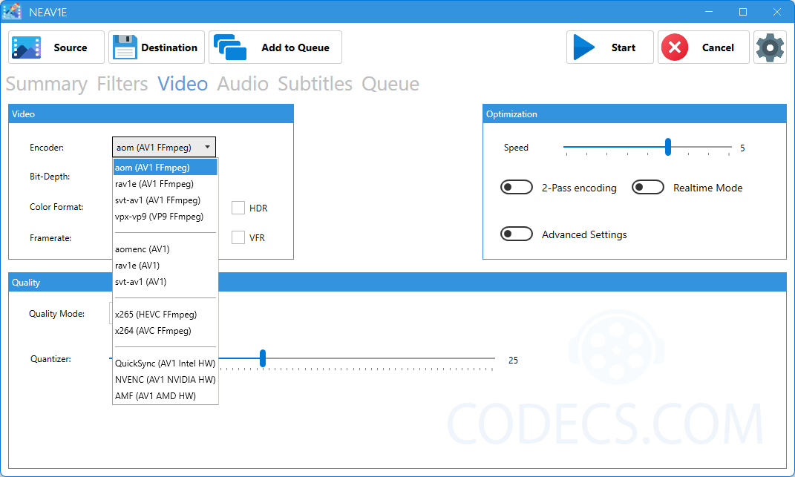Click the Quantizer value 25
Image resolution: width=795 pixels, height=477 pixels.
(513, 360)
